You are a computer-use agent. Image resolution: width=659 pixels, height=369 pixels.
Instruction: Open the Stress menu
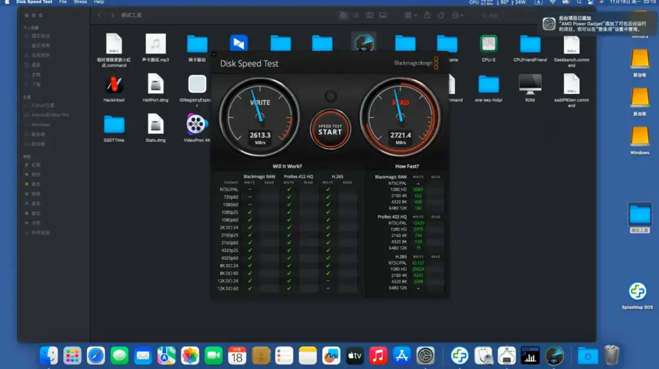pyautogui.click(x=80, y=2)
